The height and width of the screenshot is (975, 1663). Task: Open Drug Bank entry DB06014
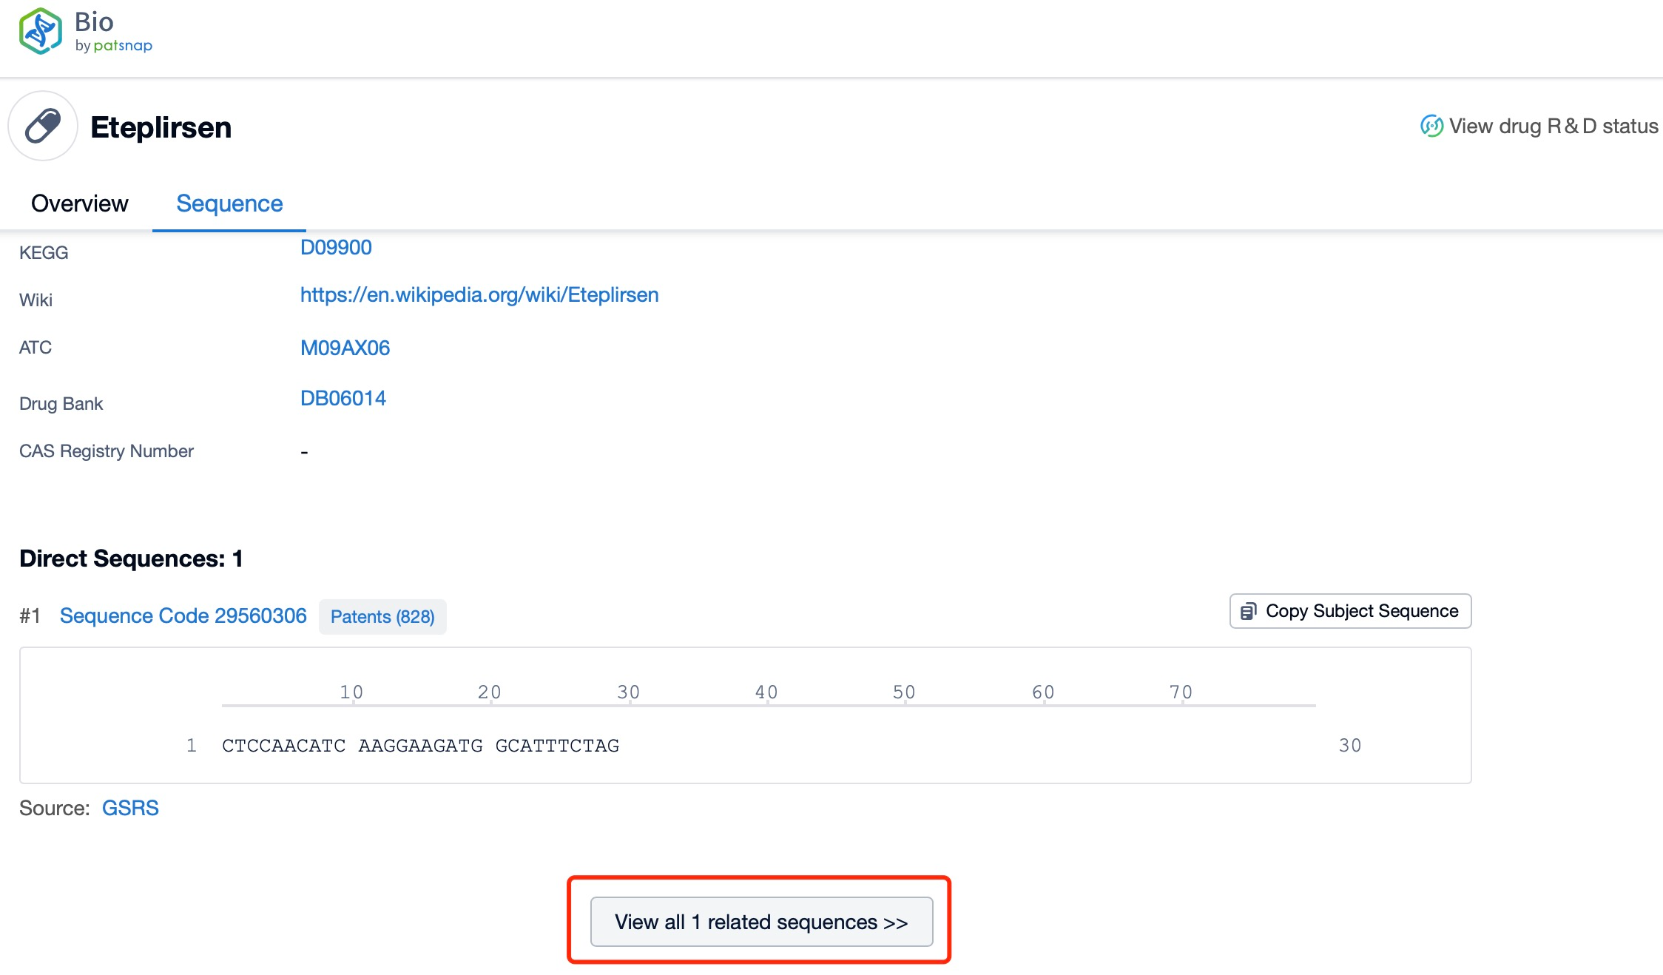343,399
